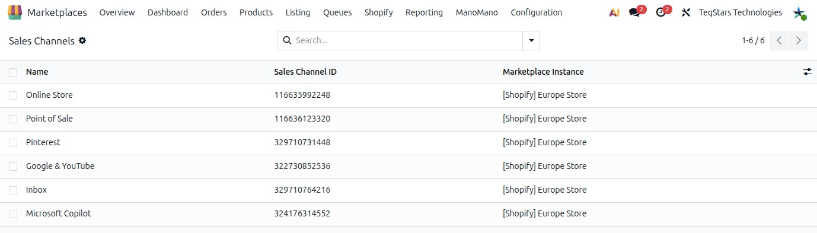Click the Marketplaces app title

pyautogui.click(x=57, y=12)
